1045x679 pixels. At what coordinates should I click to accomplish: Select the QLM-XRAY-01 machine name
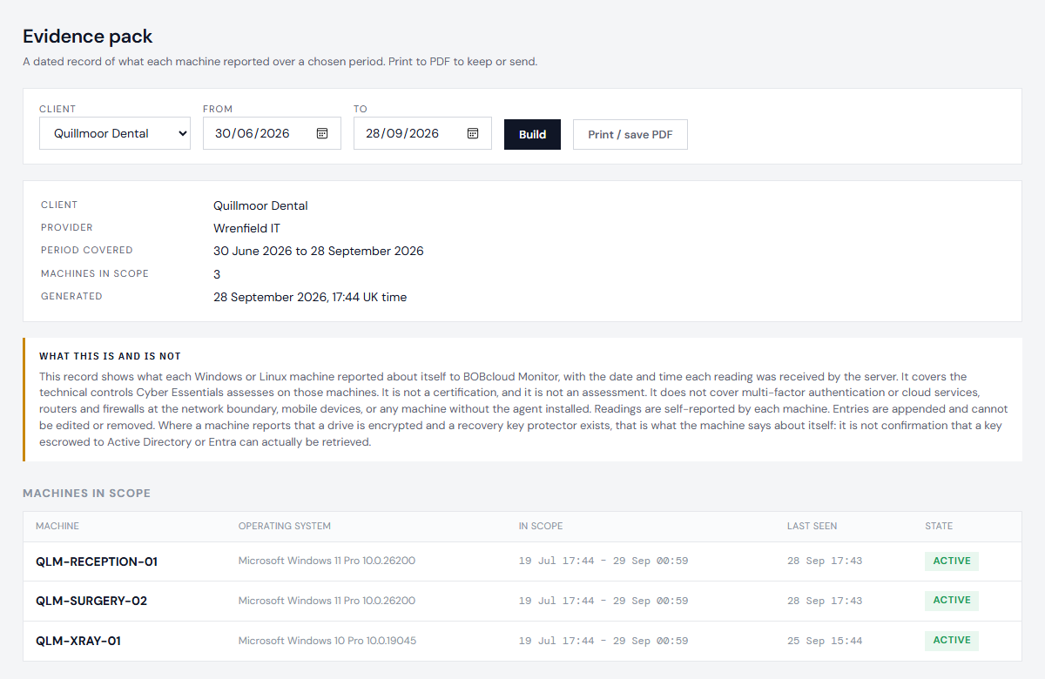pyautogui.click(x=78, y=641)
